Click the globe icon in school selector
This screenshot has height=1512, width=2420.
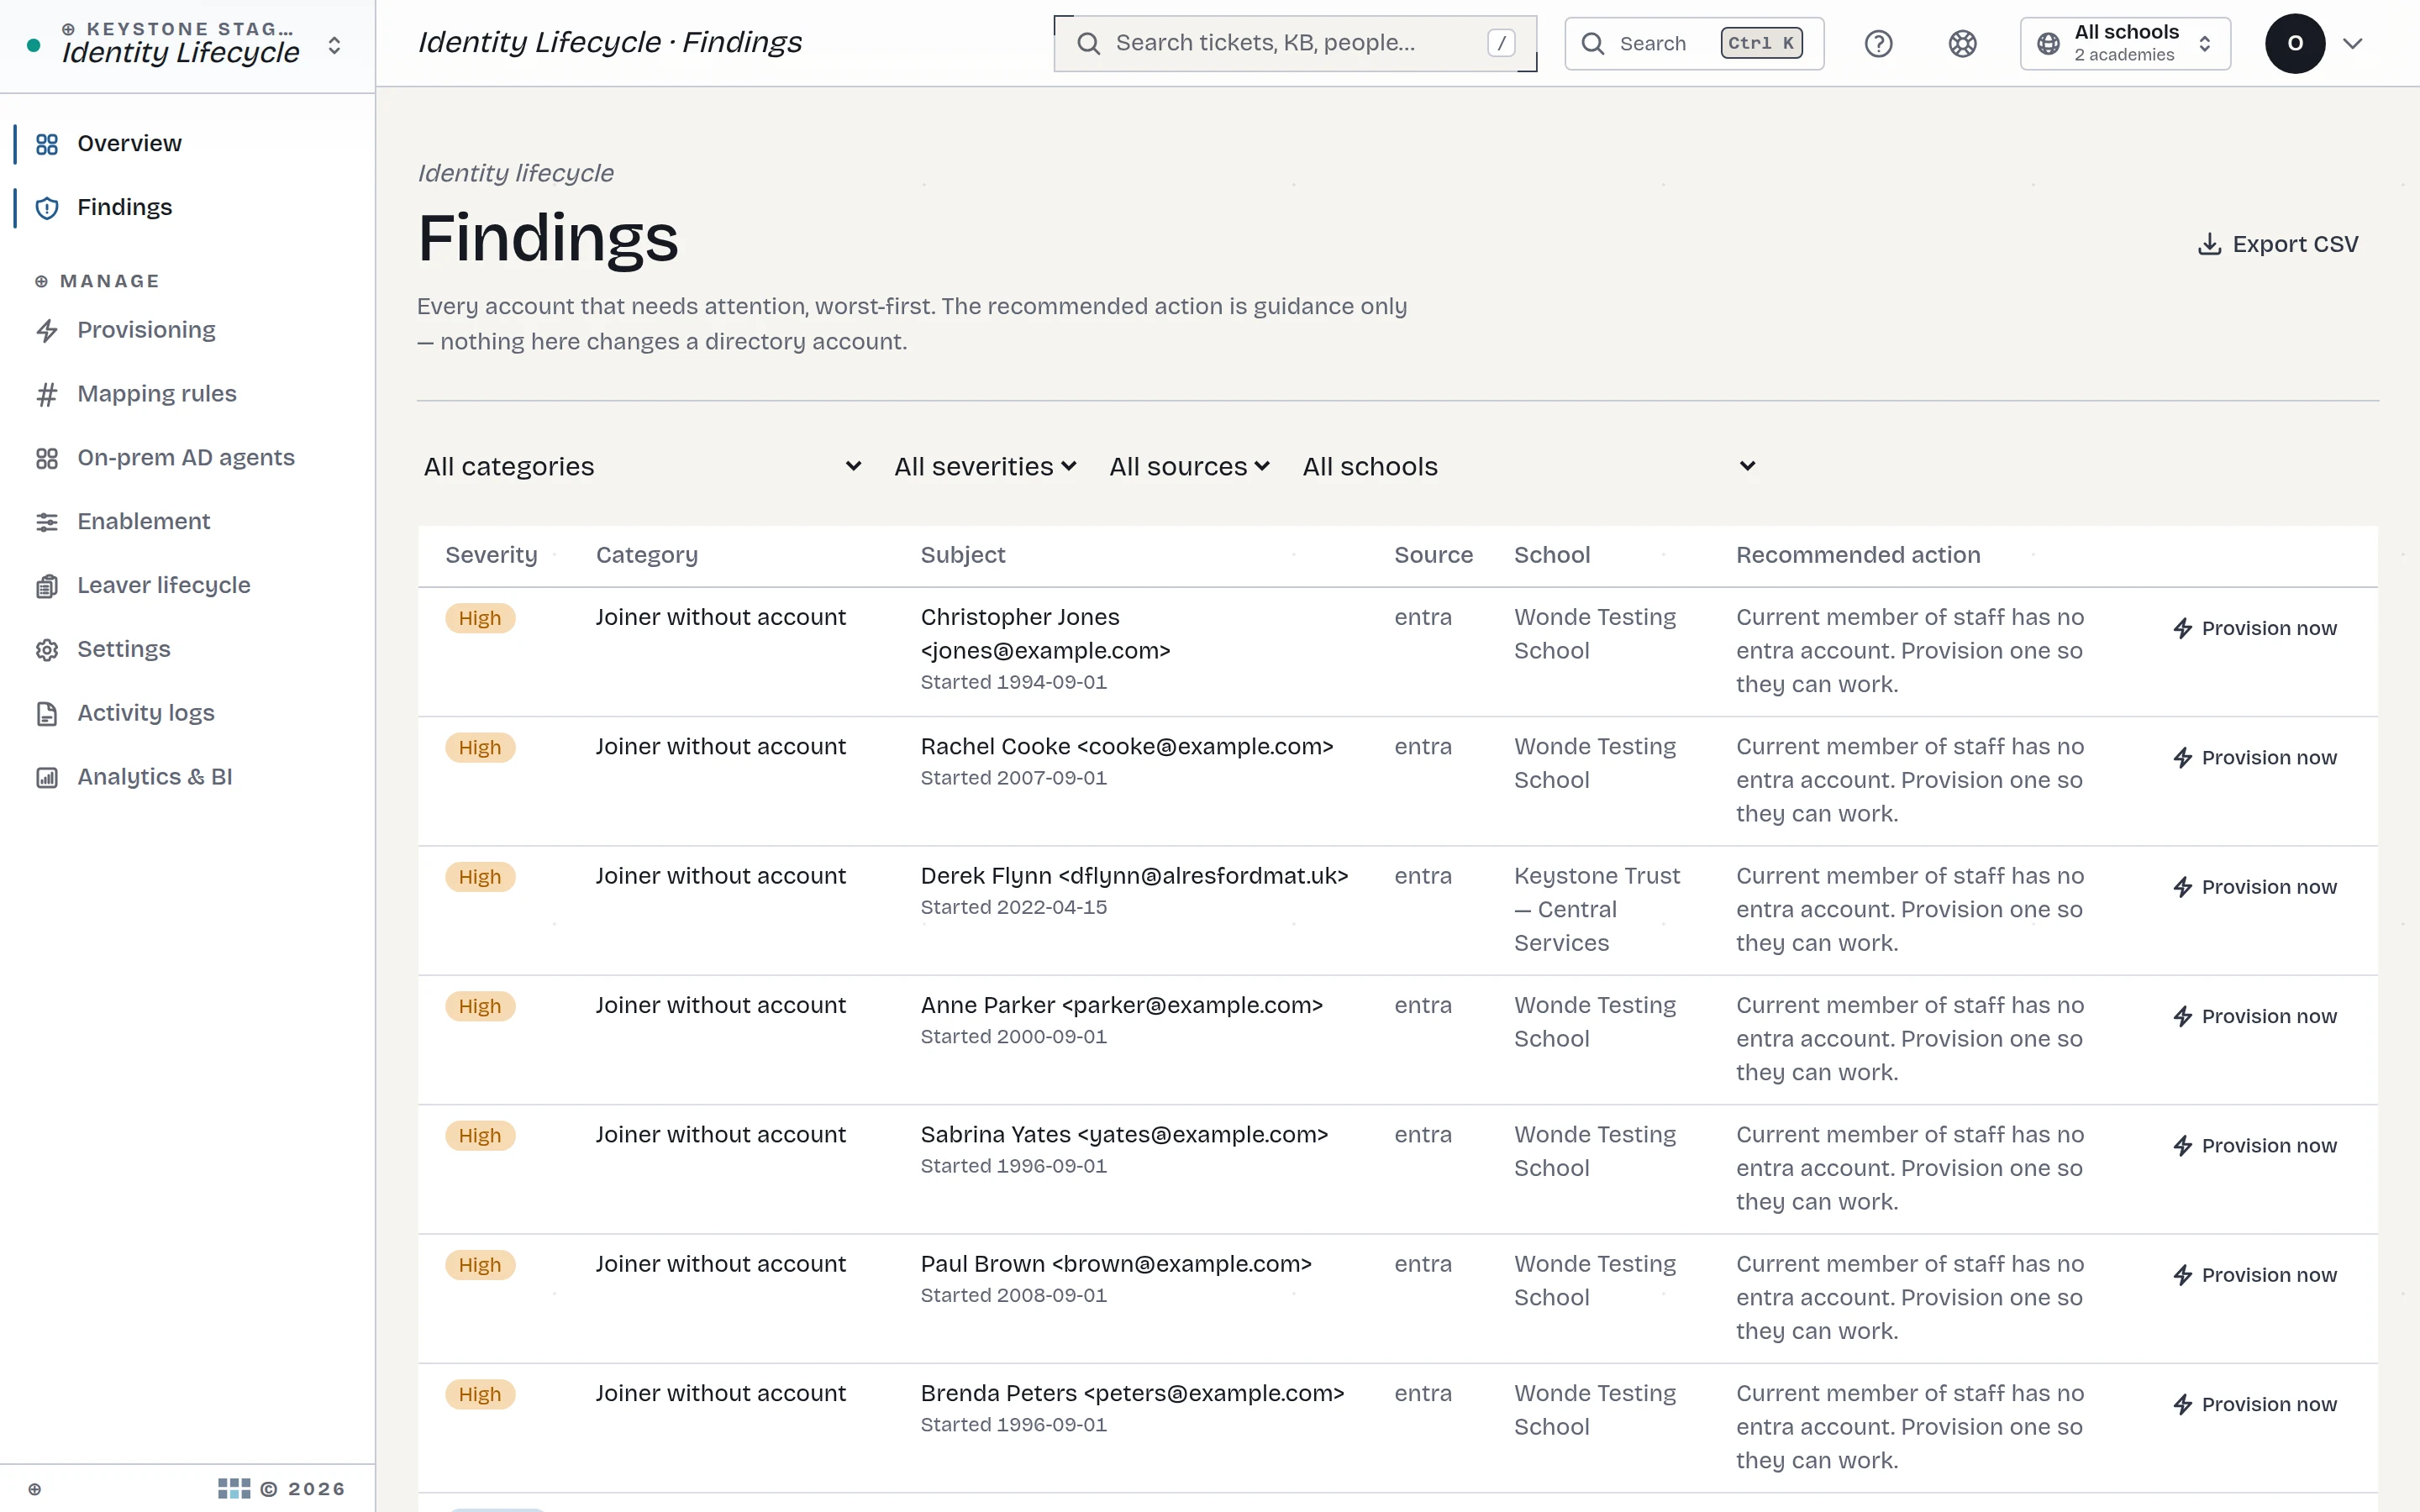pyautogui.click(x=2049, y=44)
